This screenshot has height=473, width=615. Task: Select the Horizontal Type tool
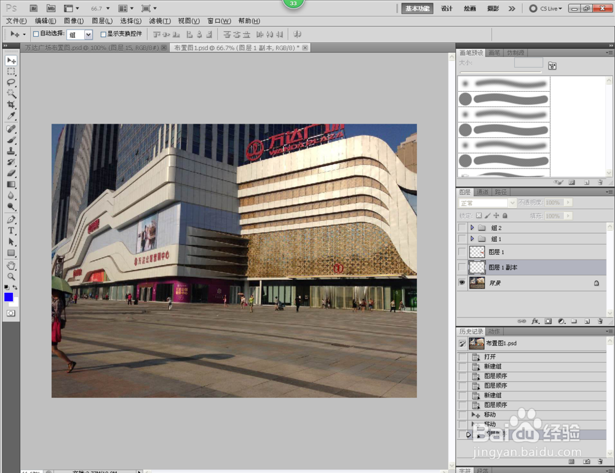pyautogui.click(x=11, y=231)
